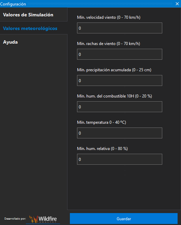Focus the Mín. rachas de viento field
Image resolution: width=181 pixels, height=225 pixels.
[119, 54]
